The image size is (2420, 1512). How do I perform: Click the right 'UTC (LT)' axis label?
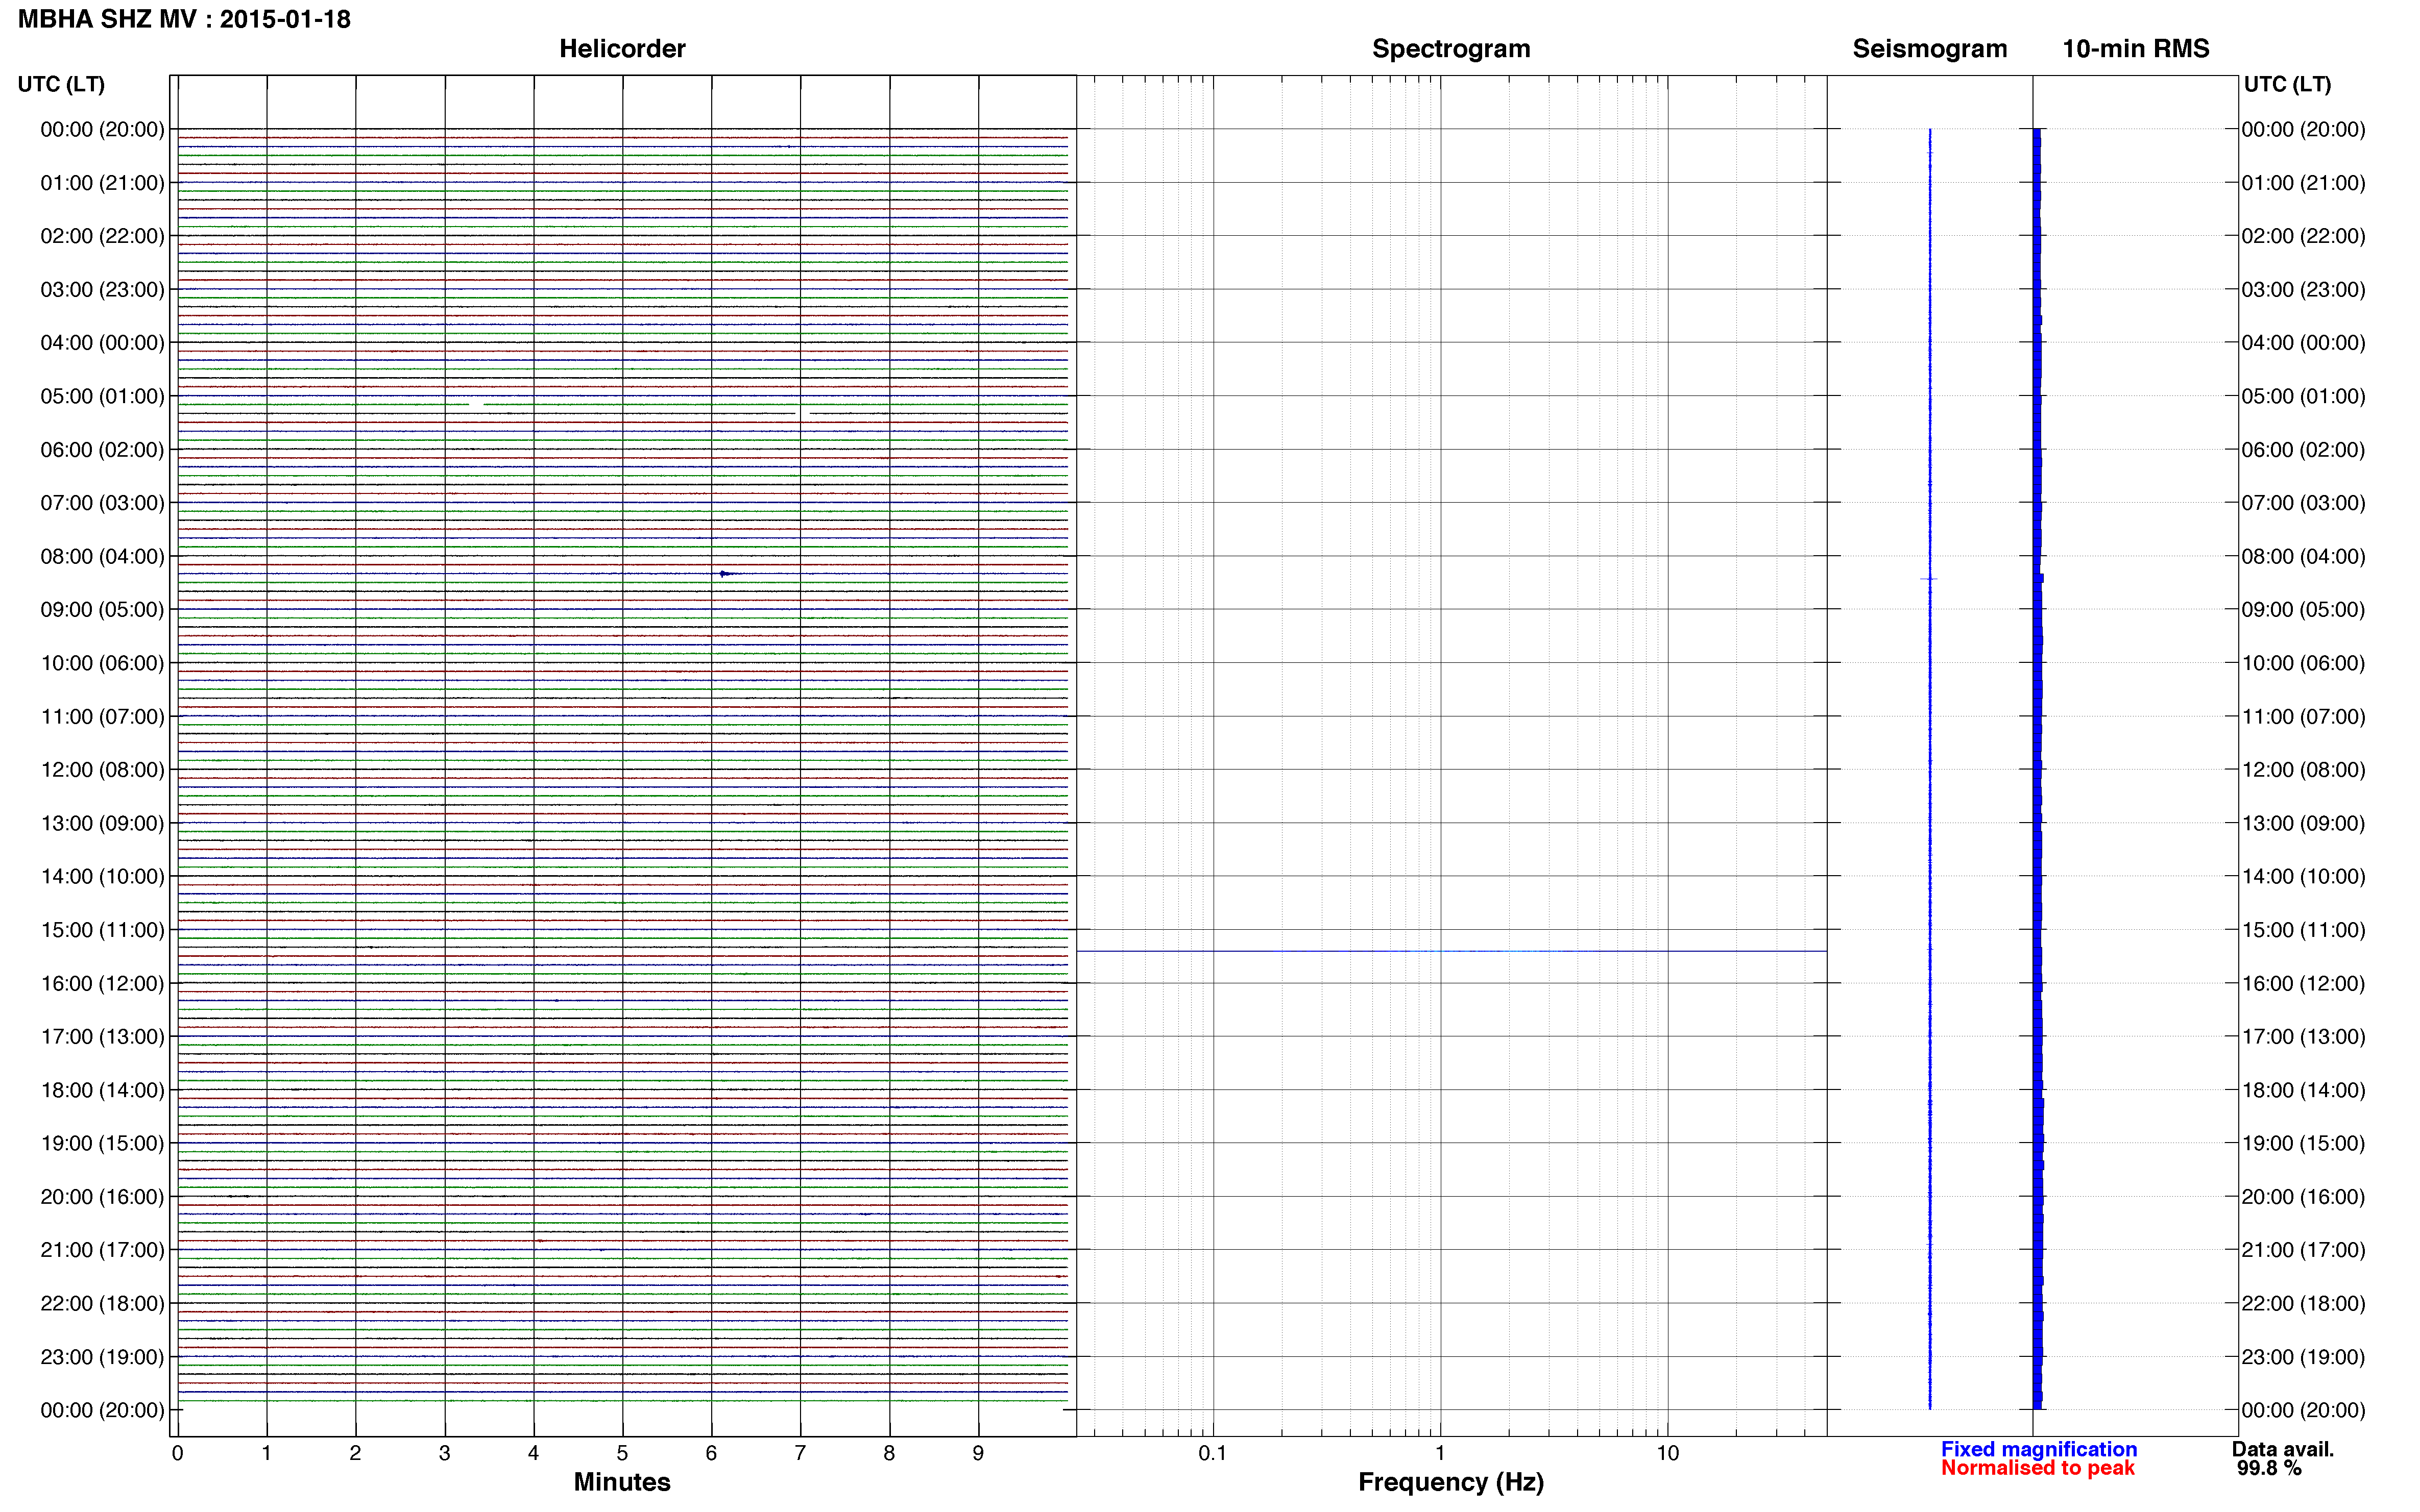[2287, 84]
